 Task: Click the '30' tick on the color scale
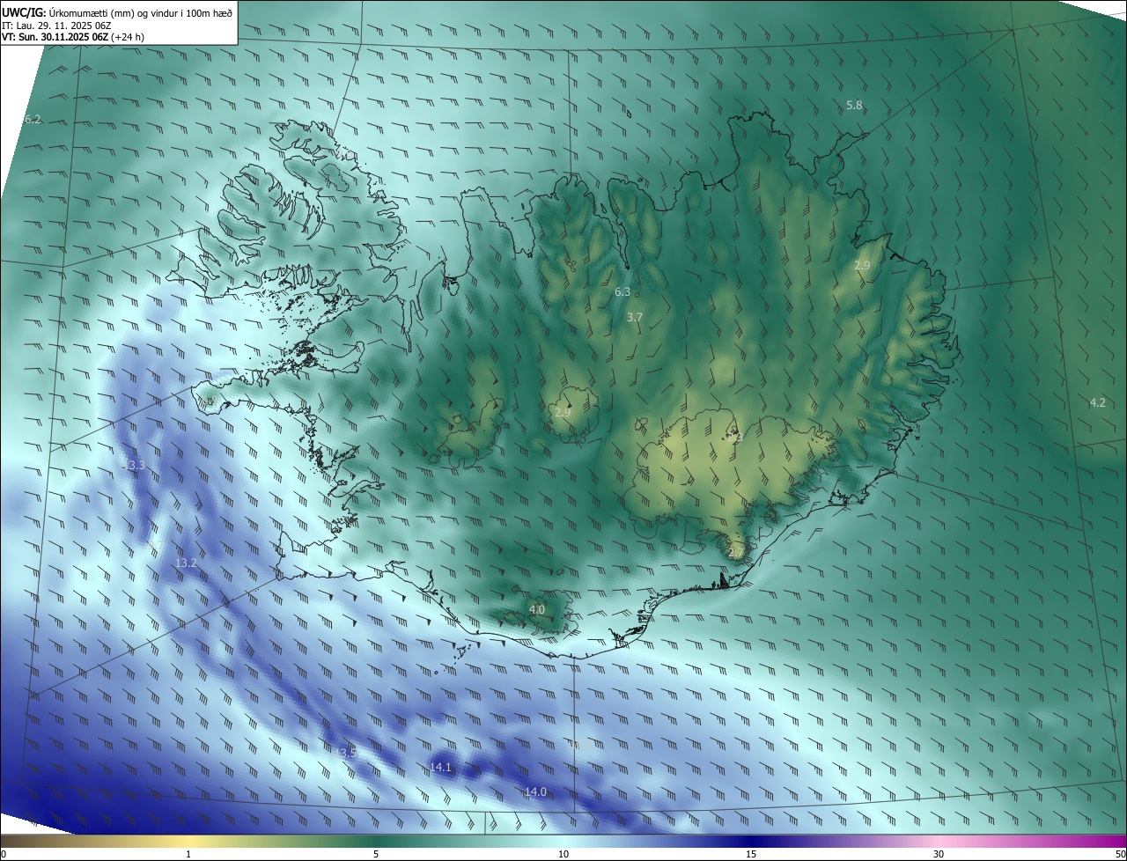(939, 854)
